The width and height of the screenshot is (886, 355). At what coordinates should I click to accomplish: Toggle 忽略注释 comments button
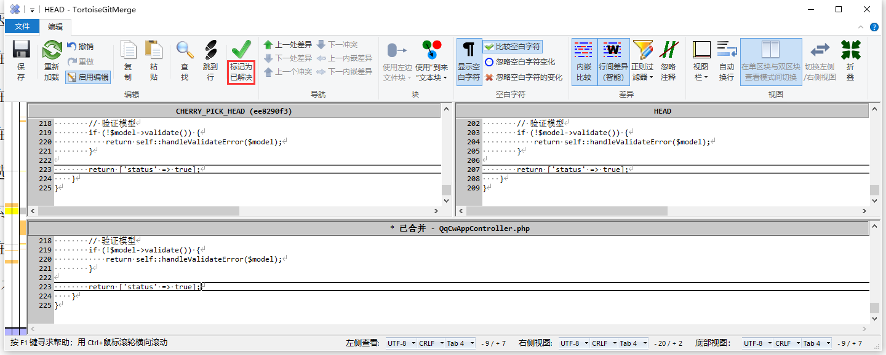pyautogui.click(x=668, y=61)
